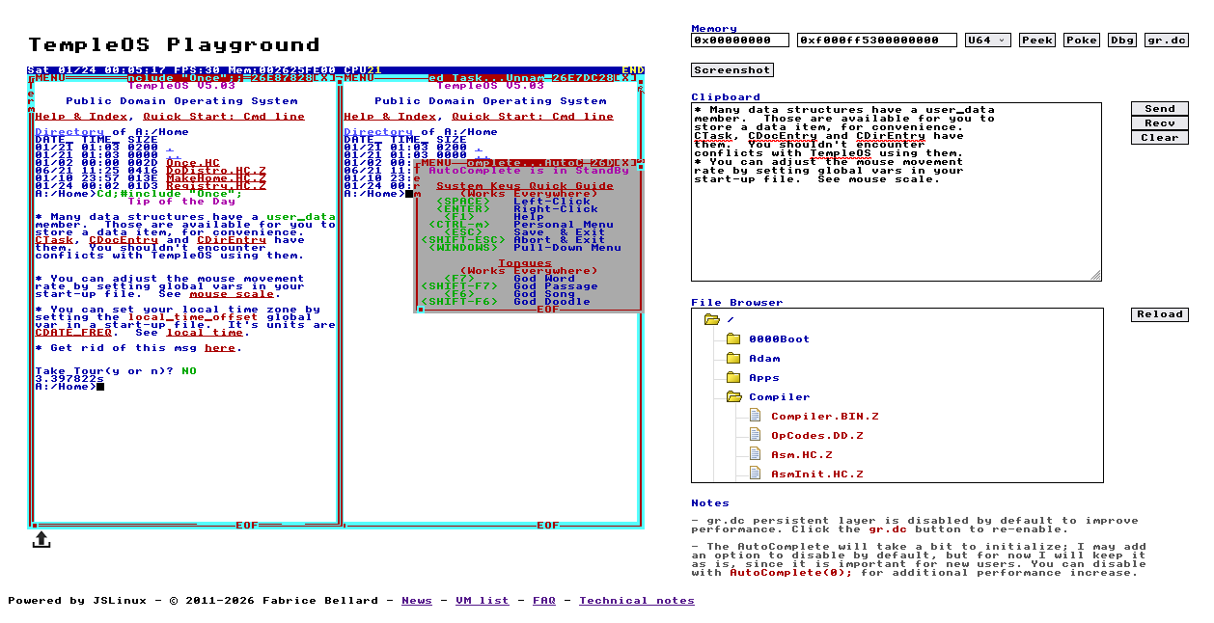Open the U64 data type dropdown

(988, 41)
